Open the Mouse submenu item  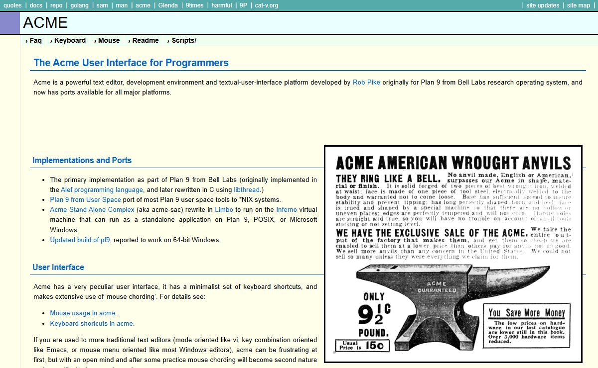[x=107, y=41]
